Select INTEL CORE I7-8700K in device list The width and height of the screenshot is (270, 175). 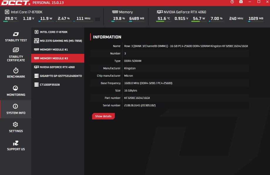(x=58, y=32)
